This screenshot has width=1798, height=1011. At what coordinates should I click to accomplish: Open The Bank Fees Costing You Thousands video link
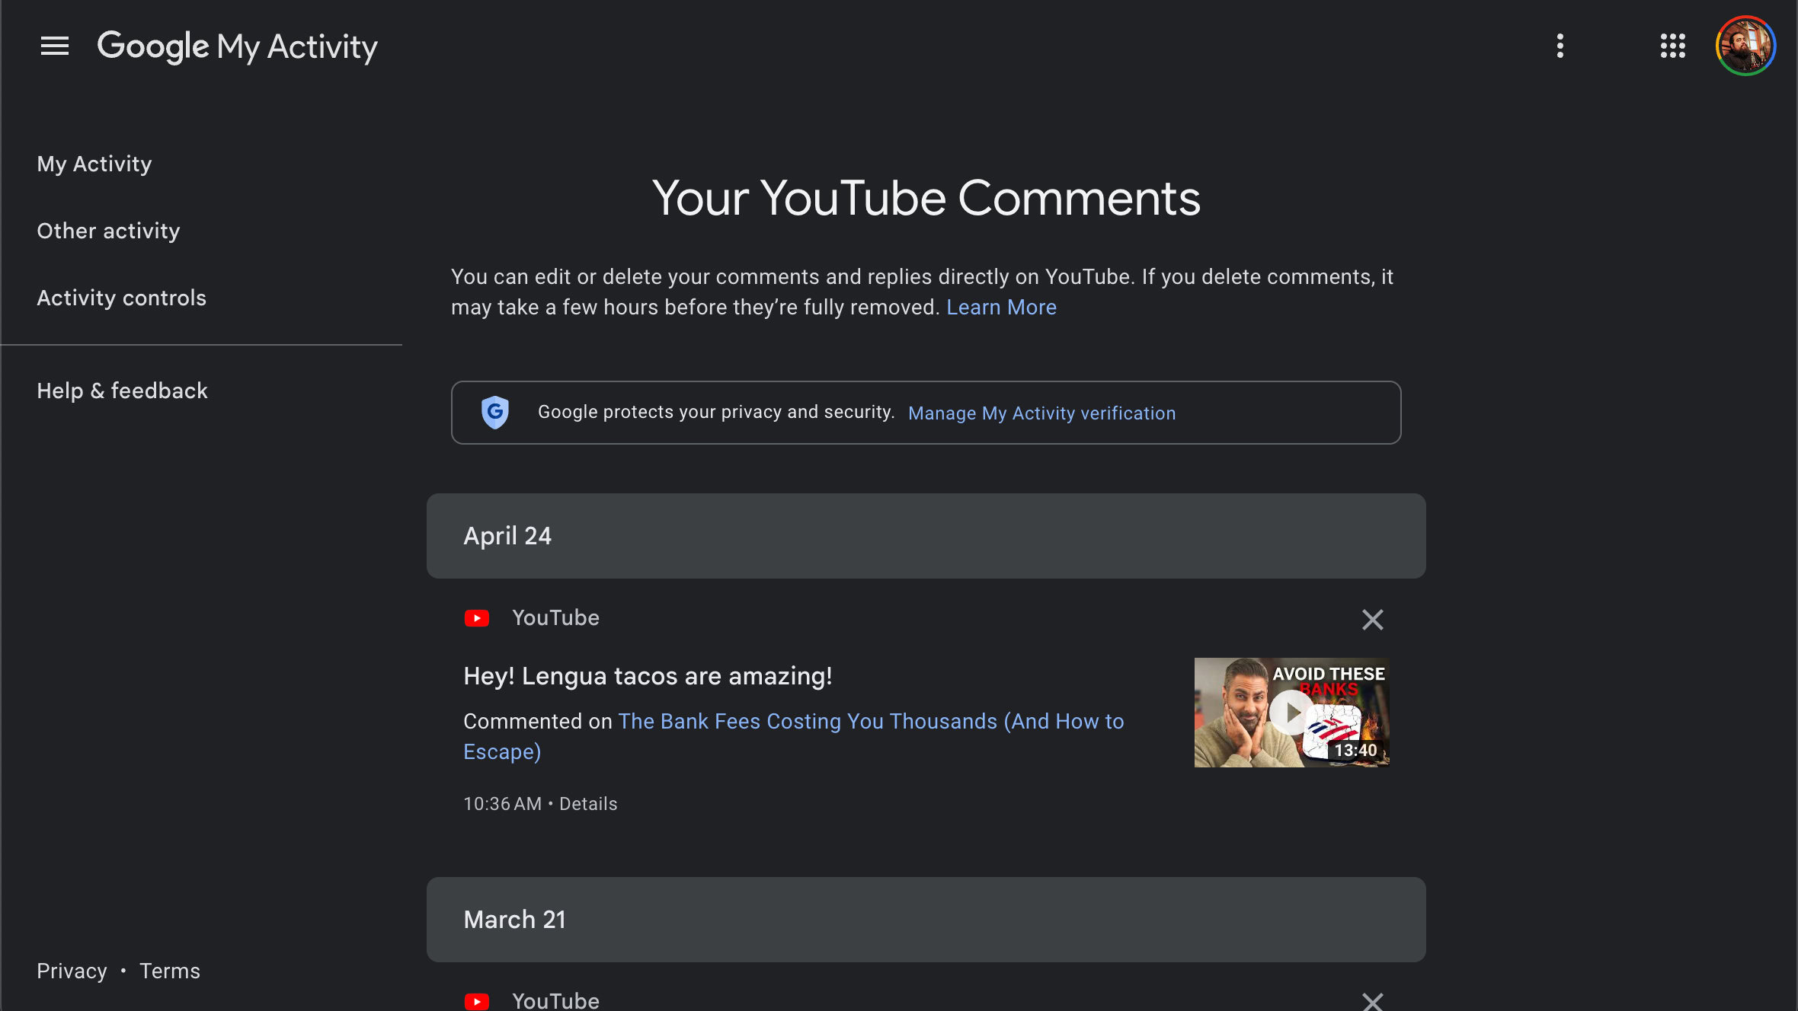[x=870, y=722]
